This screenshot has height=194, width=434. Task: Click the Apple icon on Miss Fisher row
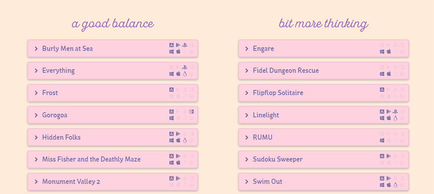coord(178,162)
